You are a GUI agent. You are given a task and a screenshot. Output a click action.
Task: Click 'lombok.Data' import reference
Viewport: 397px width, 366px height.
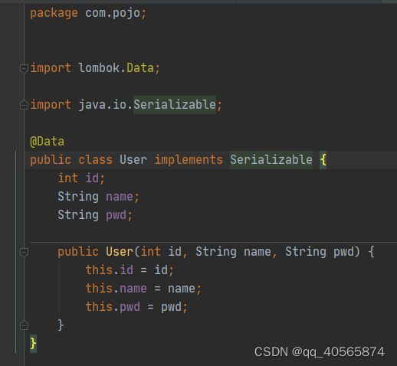[x=116, y=68]
